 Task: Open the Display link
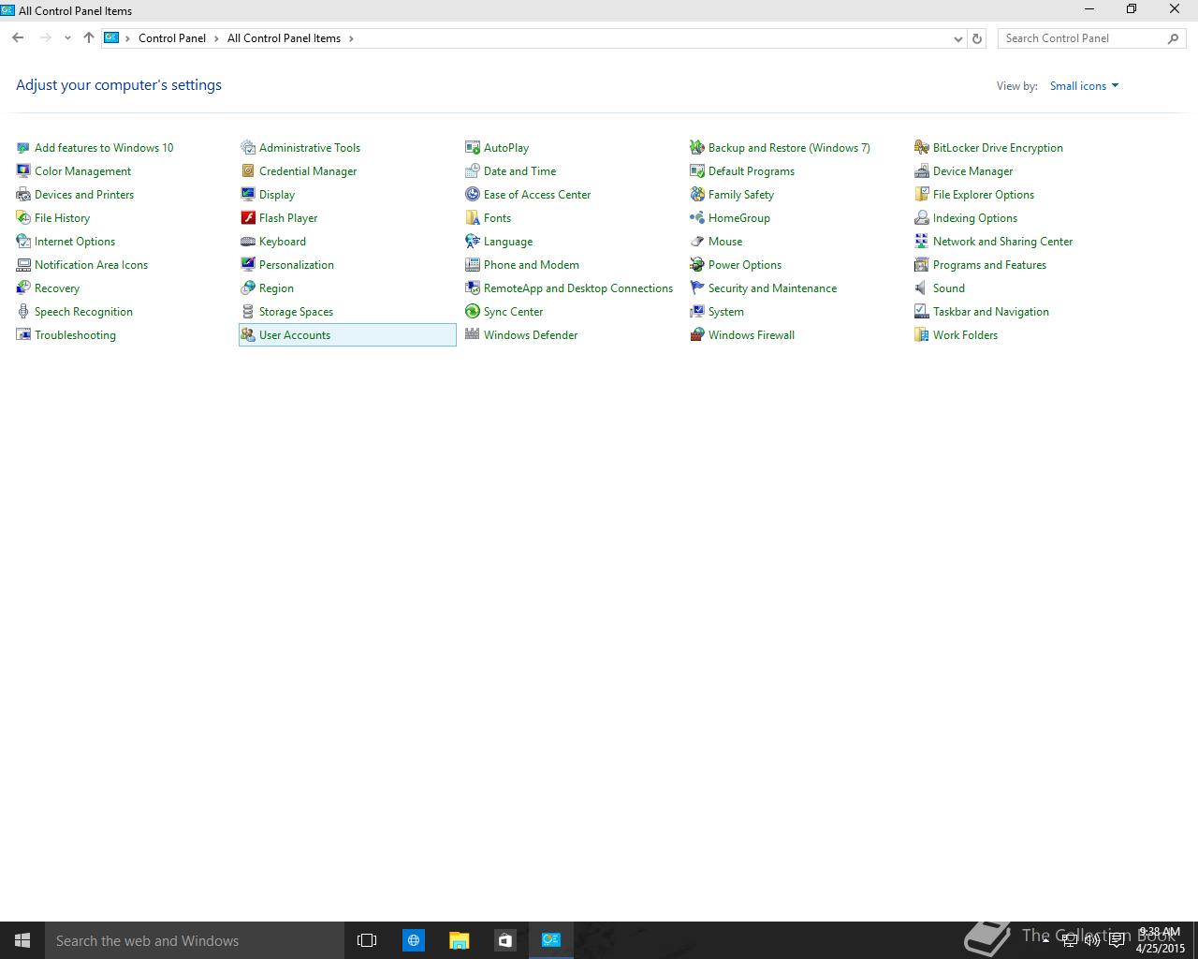point(277,194)
